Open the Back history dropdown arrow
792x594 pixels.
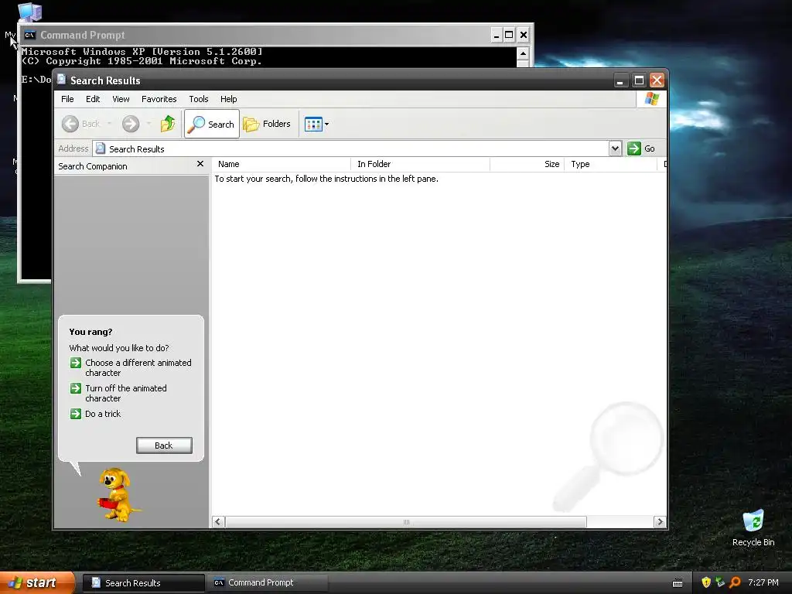click(109, 124)
